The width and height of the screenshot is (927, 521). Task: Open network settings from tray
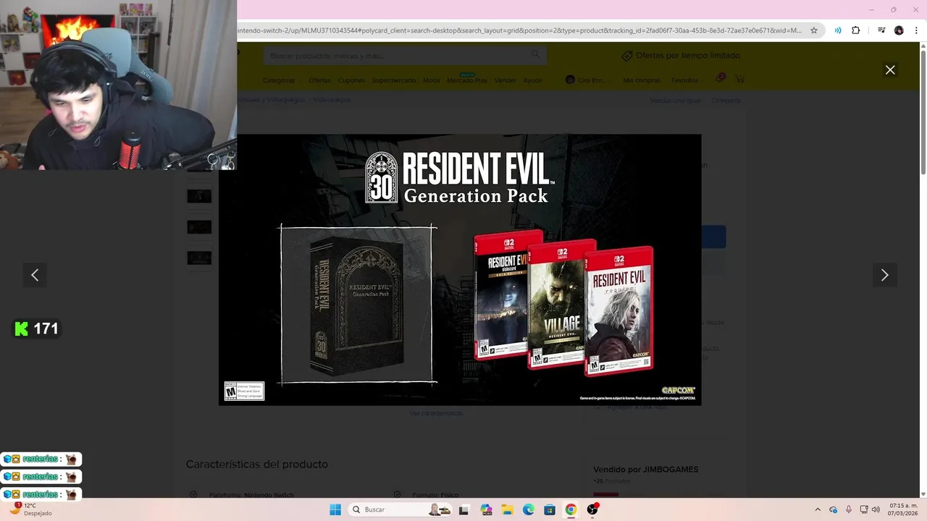click(x=863, y=509)
